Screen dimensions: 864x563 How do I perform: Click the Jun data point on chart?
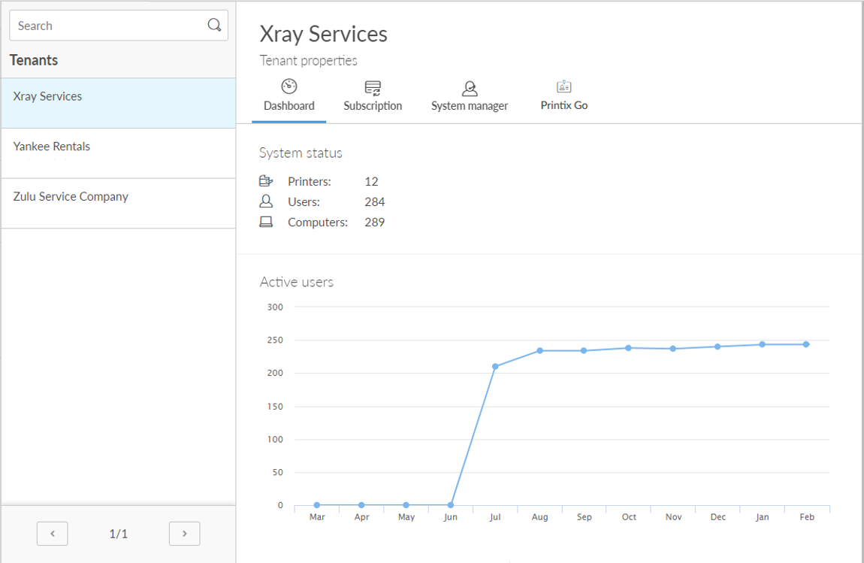tap(451, 505)
